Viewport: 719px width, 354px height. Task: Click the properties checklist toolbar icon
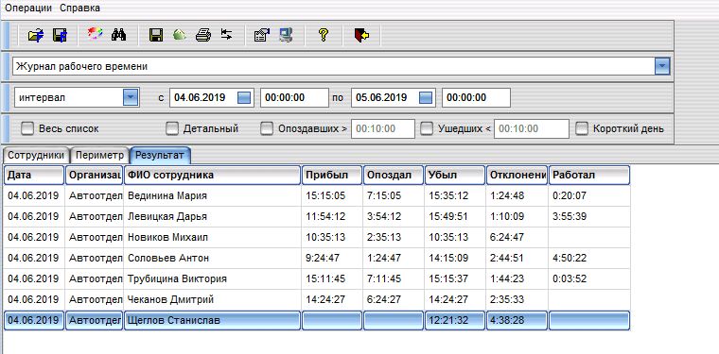262,35
